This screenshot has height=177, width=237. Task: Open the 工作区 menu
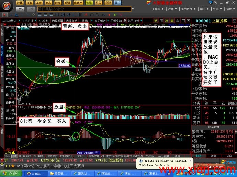(158, 9)
